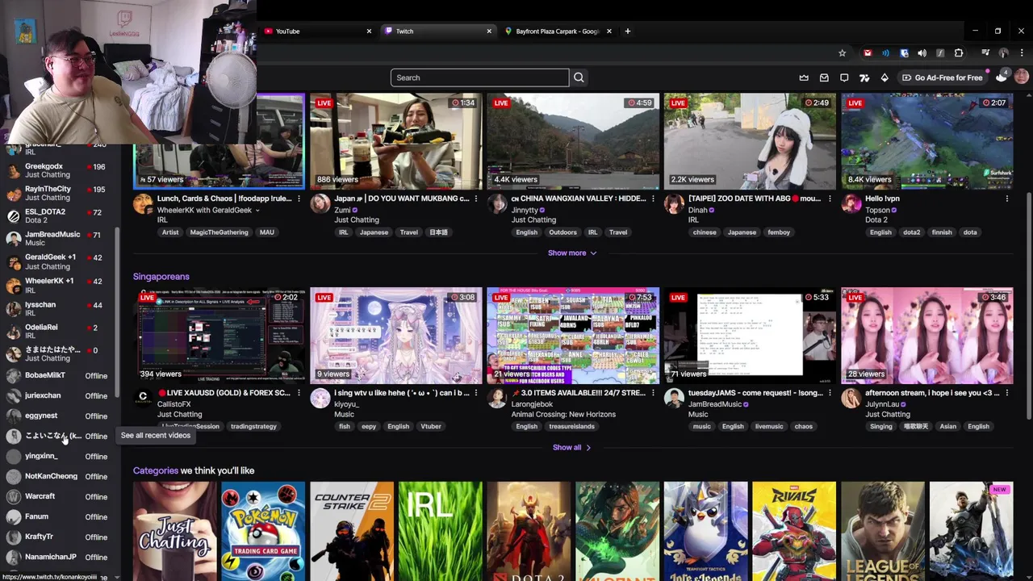Open more options for Topson's stream
Viewport: 1033px width, 581px height.
[1007, 199]
